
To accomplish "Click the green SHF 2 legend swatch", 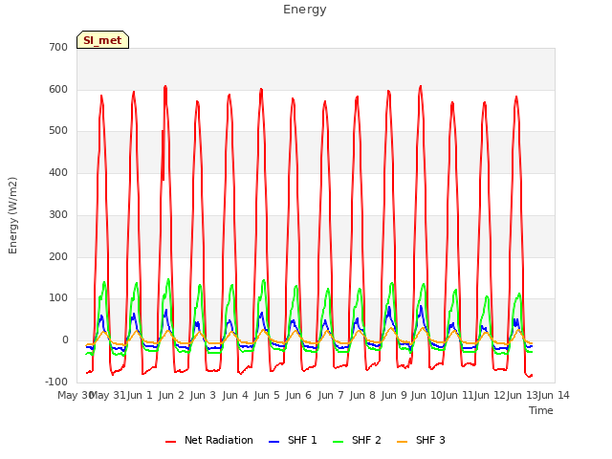I will 338,442.
